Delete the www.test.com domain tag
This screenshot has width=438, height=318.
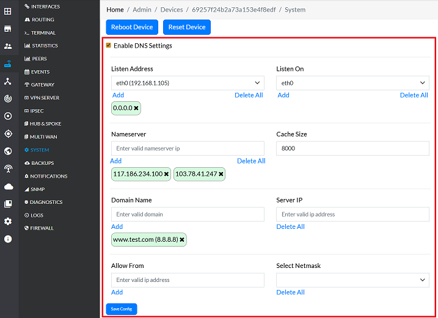(181, 240)
